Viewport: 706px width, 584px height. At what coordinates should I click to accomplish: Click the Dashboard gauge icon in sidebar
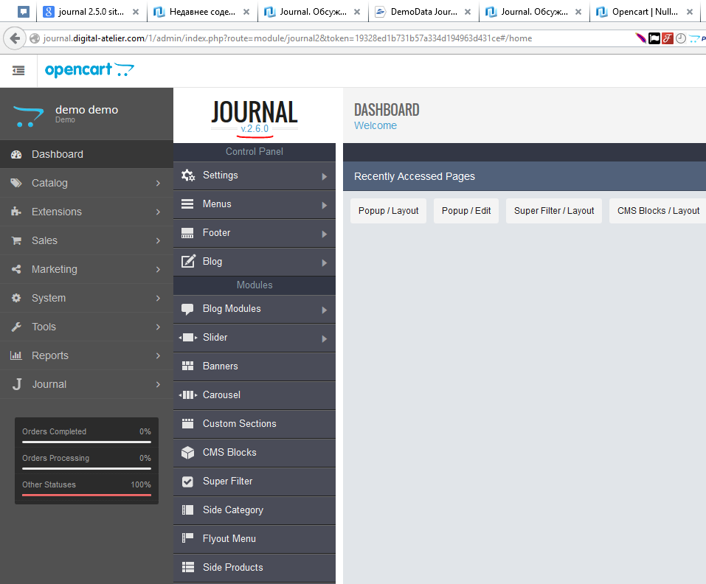[16, 154]
